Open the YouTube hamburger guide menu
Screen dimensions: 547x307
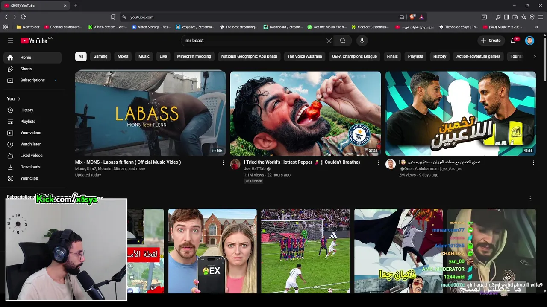10,41
